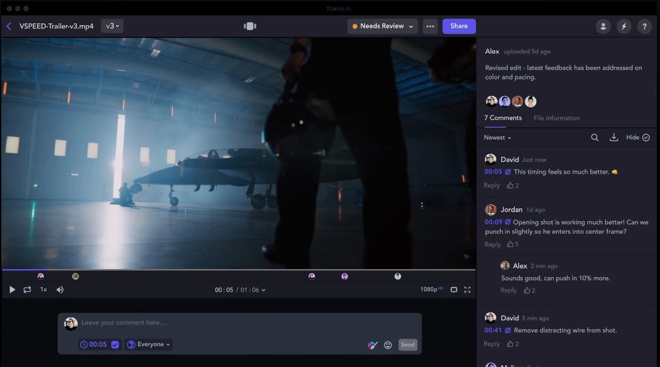Go back with the left arrow

pyautogui.click(x=9, y=26)
